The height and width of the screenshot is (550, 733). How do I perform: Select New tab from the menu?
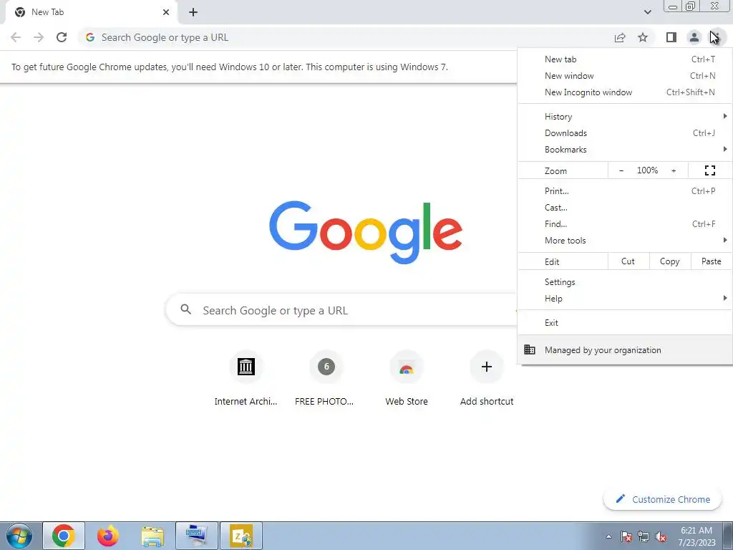625,59
